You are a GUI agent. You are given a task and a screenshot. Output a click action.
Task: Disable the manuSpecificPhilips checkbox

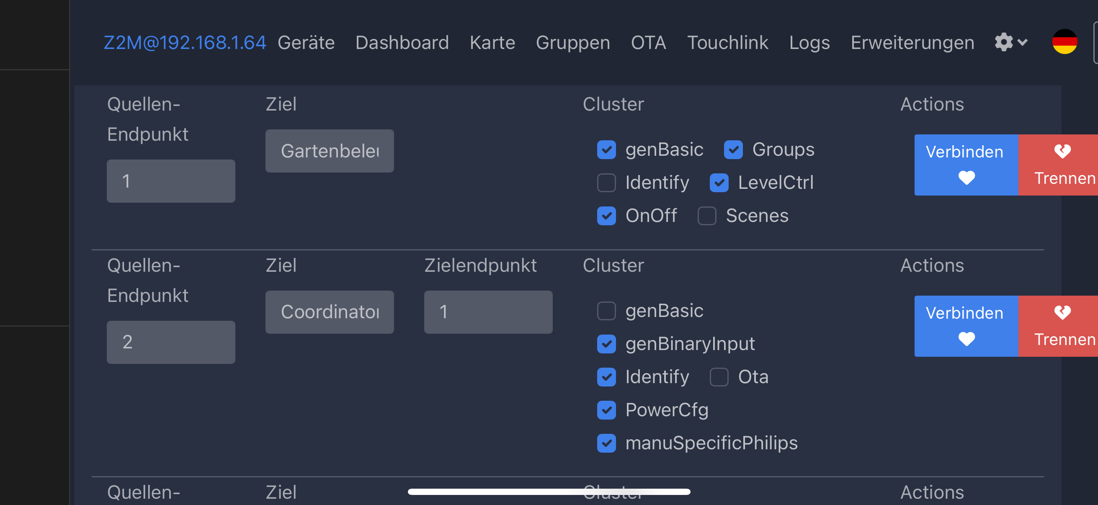pos(606,443)
